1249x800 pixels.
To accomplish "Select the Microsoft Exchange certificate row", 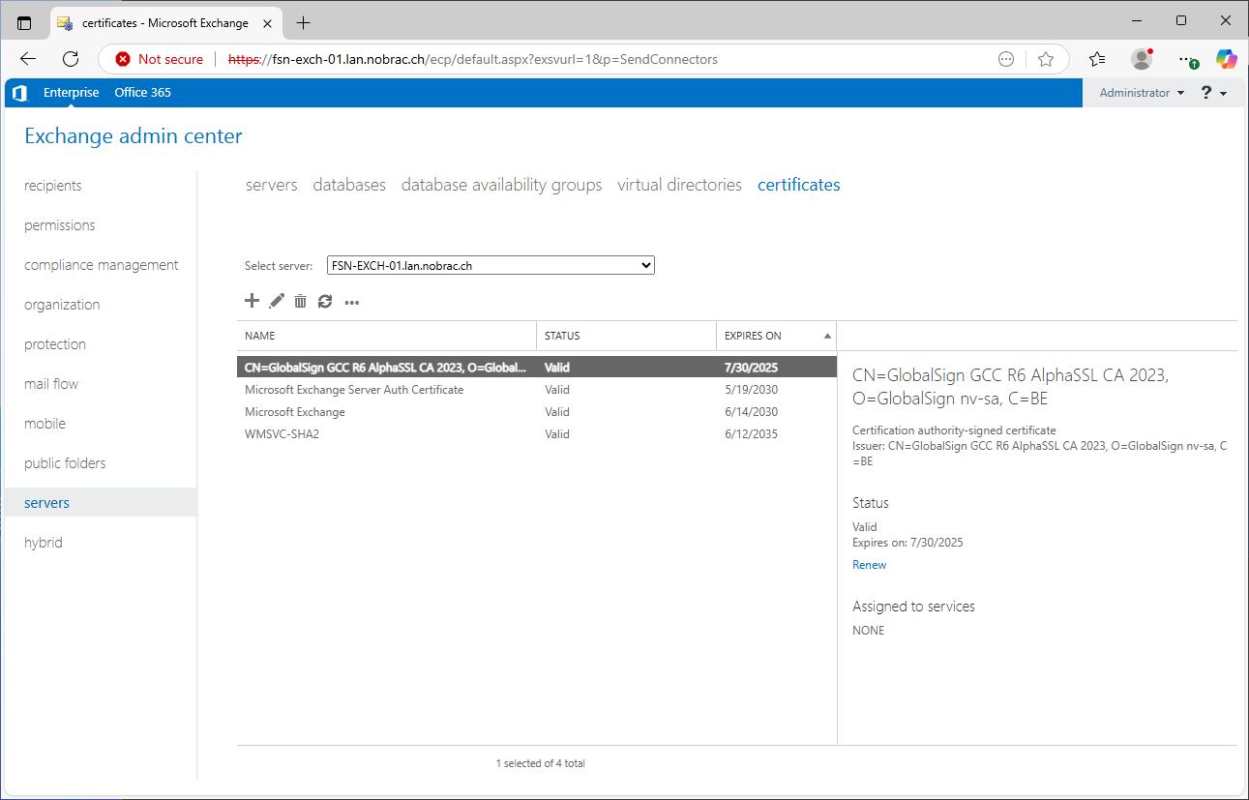I will coord(537,412).
